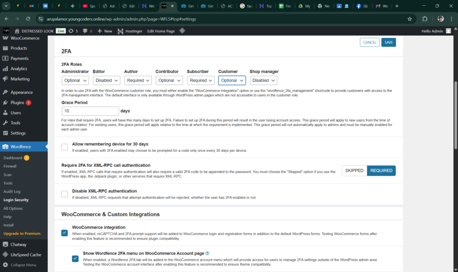Open All Options in Wordfence submenu
Viewport: 458px width, 272px height.
[13, 208]
